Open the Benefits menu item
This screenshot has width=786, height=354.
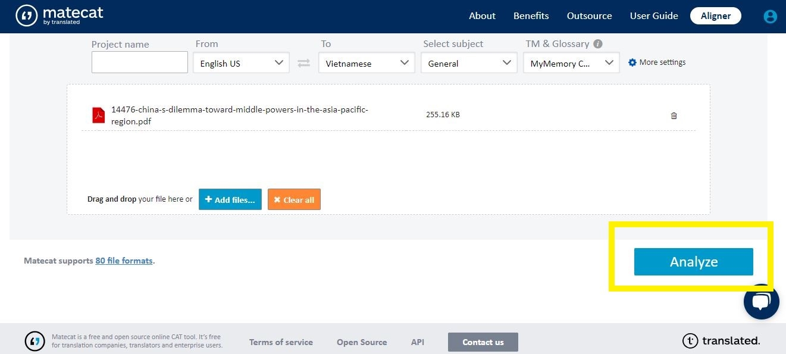531,16
